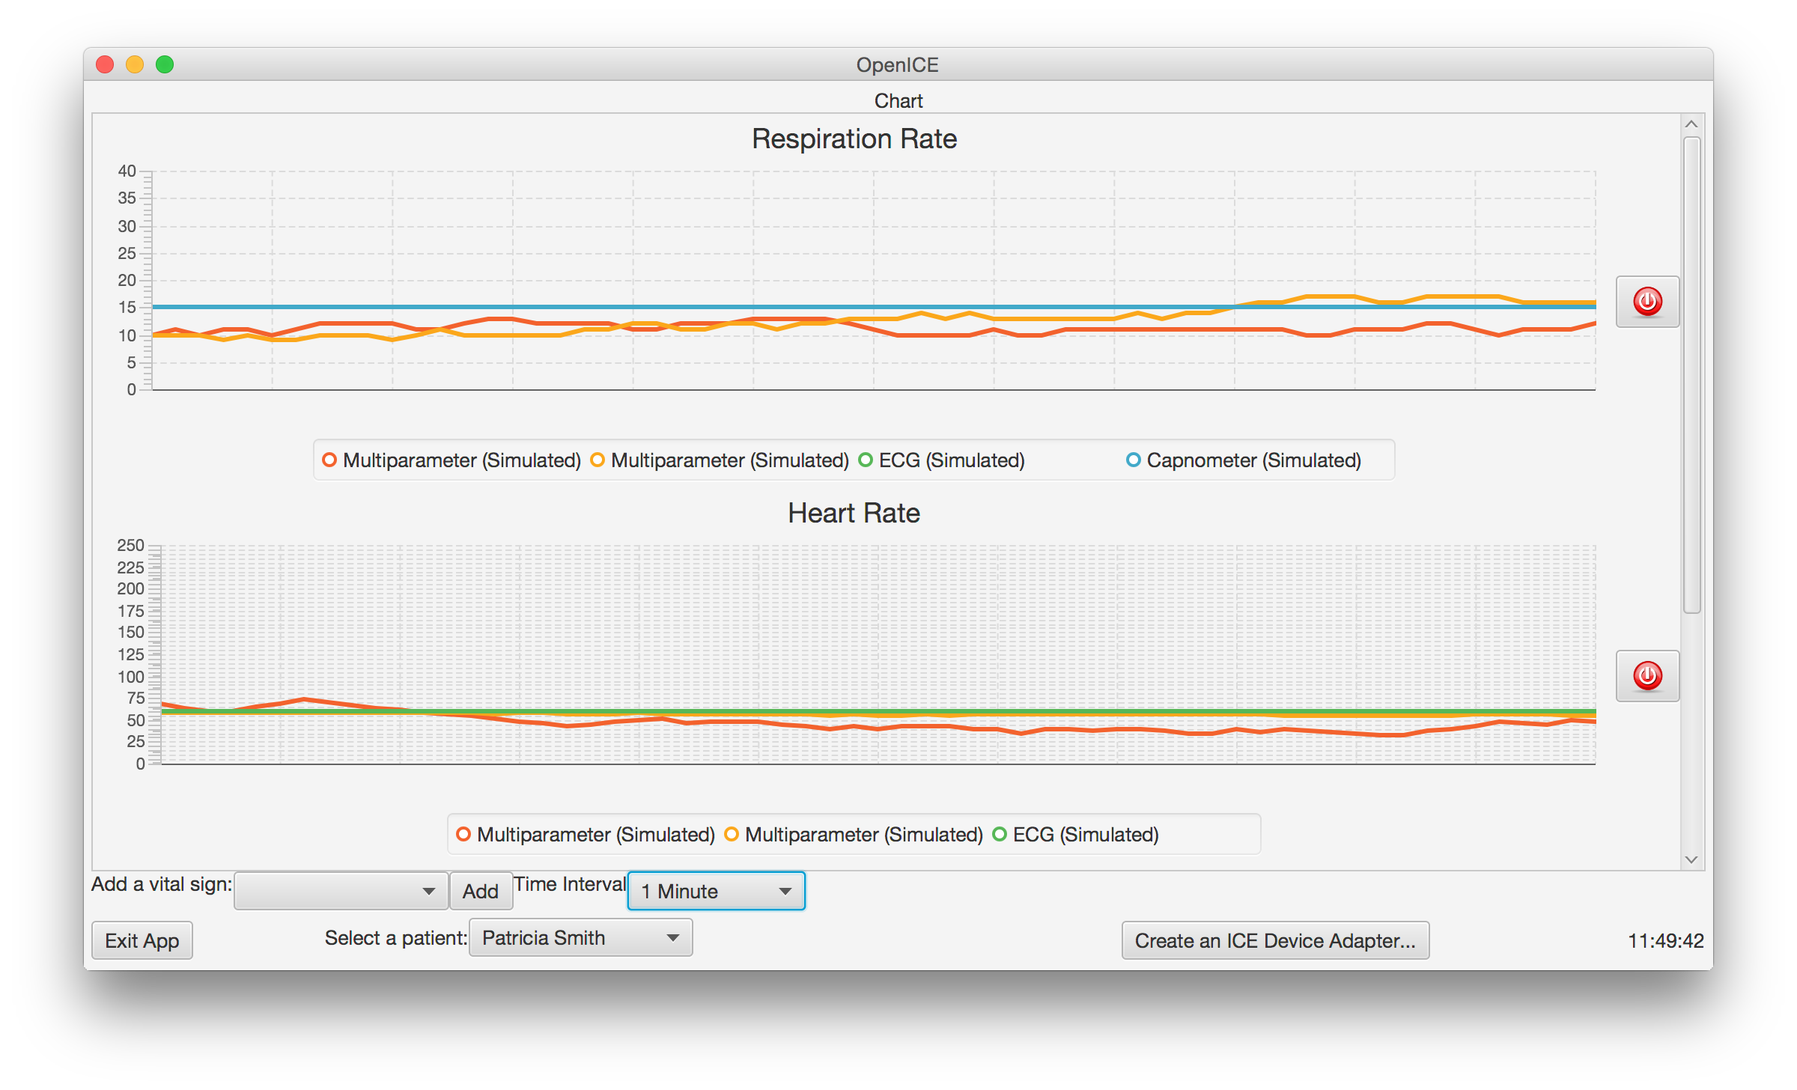Click the yellow Multiparameter legend marker under Respiration Rate
Image resolution: width=1797 pixels, height=1090 pixels.
[598, 460]
